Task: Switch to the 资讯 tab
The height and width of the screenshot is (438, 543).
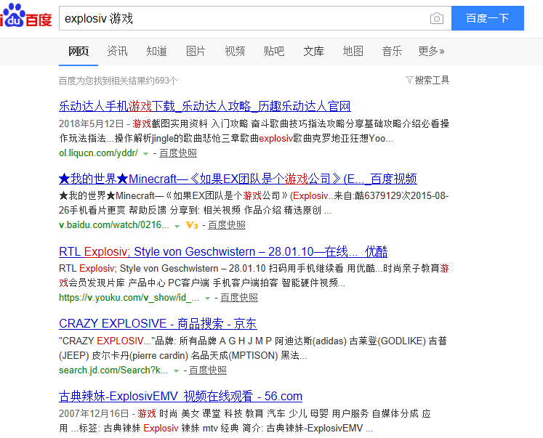Action: pos(118,51)
